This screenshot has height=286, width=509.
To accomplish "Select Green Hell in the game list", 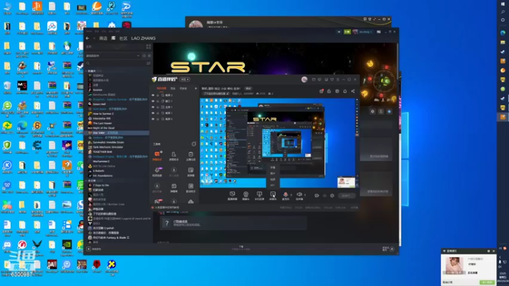I will coord(99,104).
